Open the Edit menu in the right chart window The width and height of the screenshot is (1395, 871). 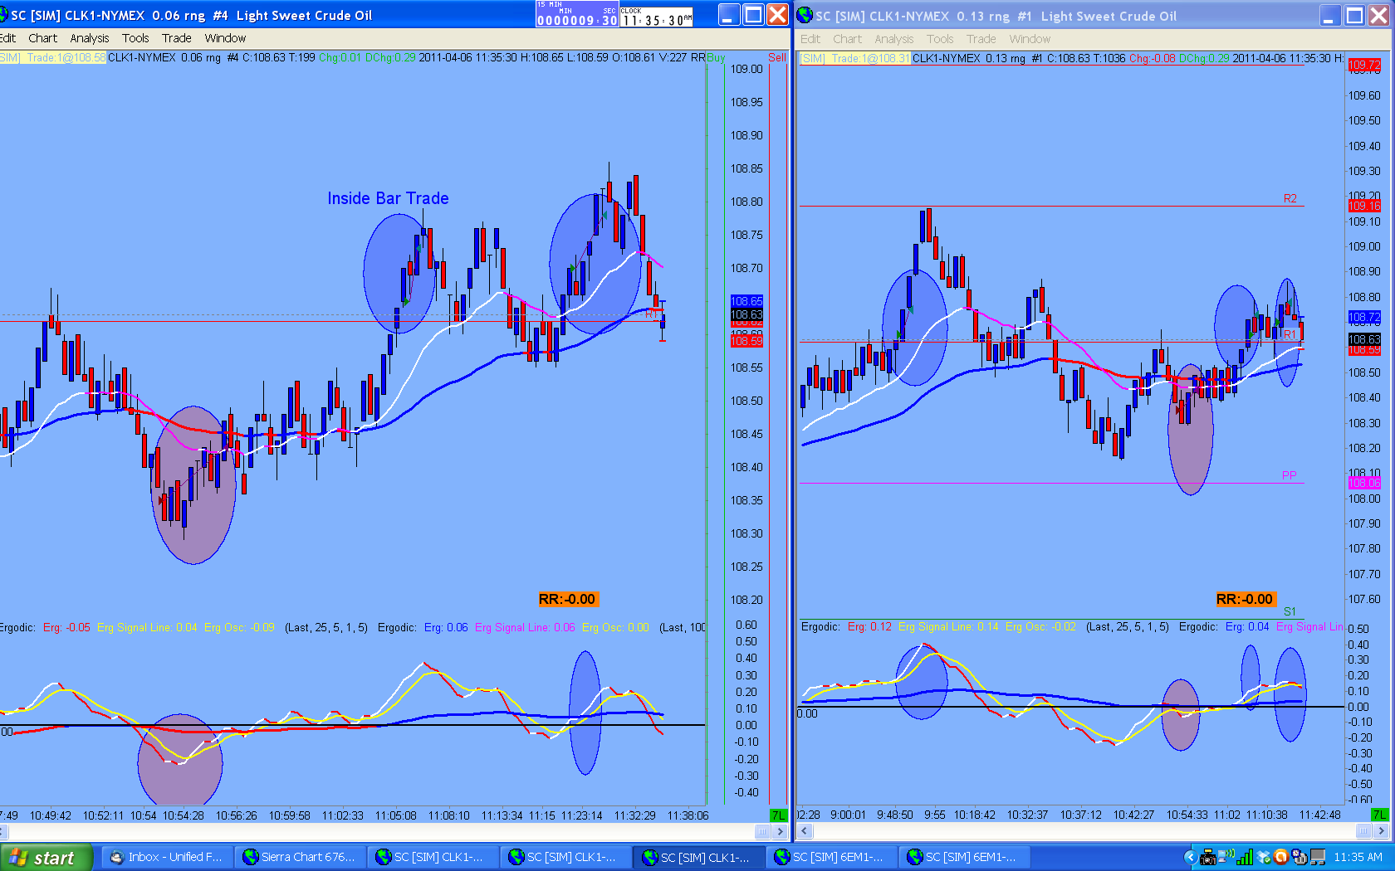pyautogui.click(x=810, y=39)
